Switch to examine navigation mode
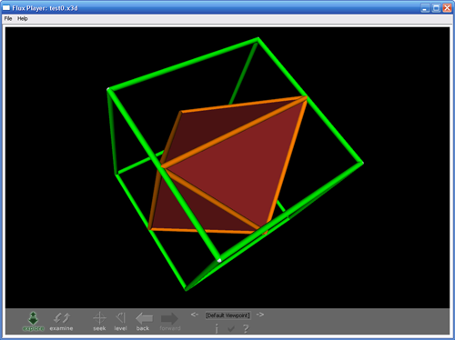Screen dimensions: 455x340 62,322
